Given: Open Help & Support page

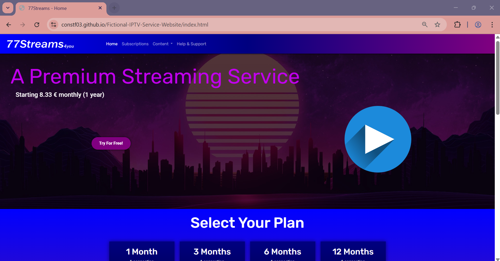Looking at the screenshot, I should pyautogui.click(x=191, y=44).
